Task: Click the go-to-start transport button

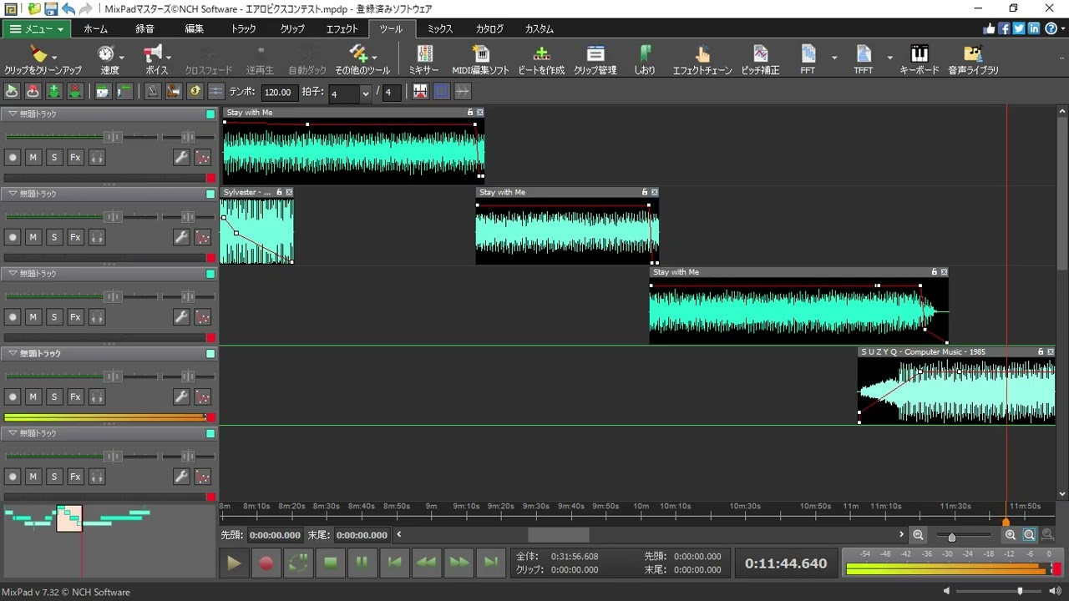Action: point(395,563)
